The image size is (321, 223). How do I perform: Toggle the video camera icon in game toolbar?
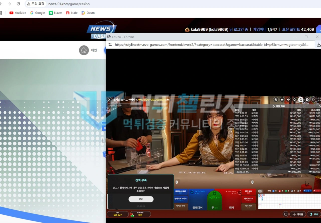(x=282, y=100)
